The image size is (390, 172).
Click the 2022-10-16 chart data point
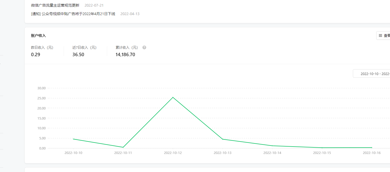click(372, 147)
